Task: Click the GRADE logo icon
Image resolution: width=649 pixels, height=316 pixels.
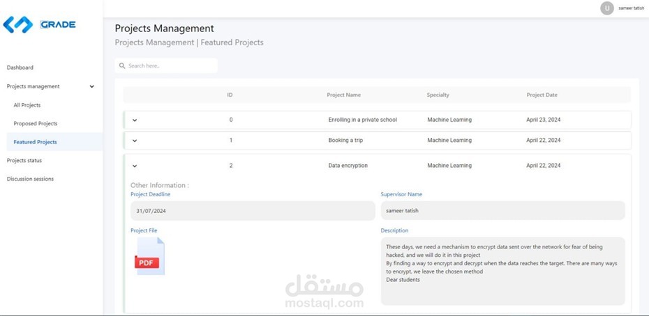Action: (x=18, y=25)
